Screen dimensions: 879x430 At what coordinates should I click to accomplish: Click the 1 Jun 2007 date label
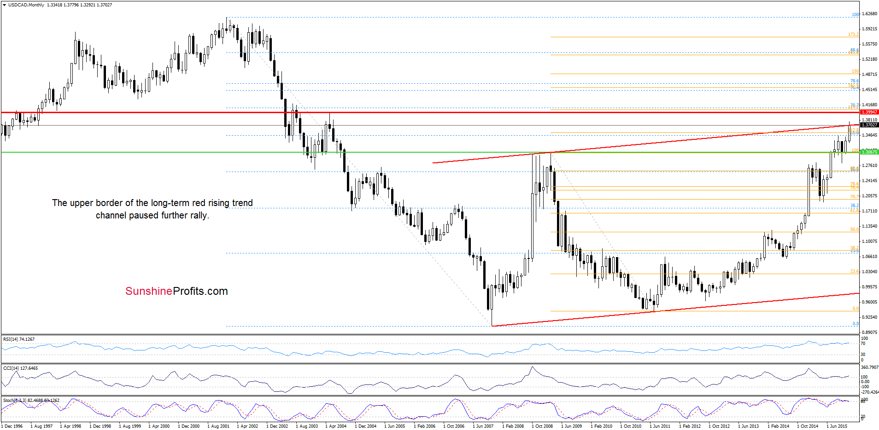[483, 426]
